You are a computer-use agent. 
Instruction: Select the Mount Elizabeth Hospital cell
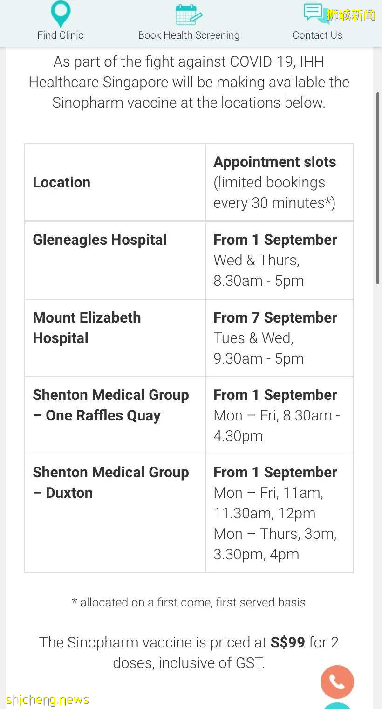(87, 328)
